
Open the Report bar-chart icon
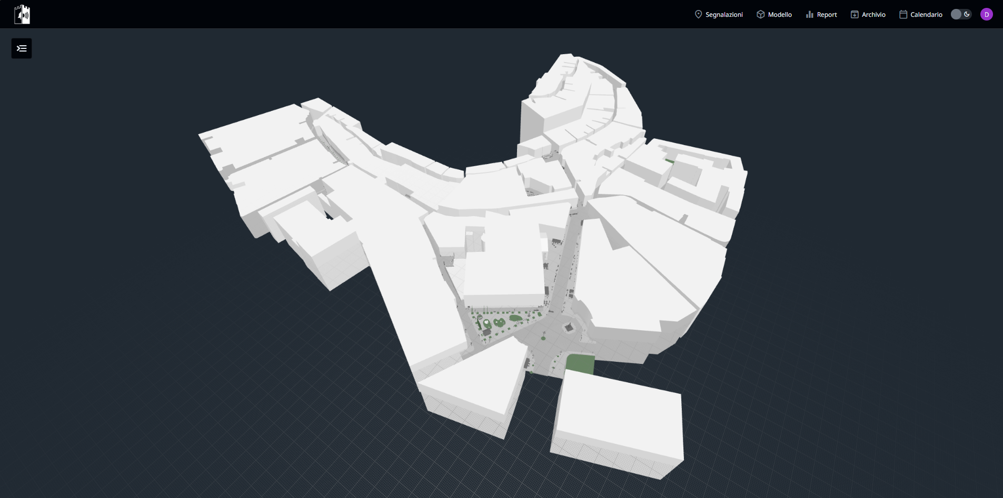click(x=809, y=14)
